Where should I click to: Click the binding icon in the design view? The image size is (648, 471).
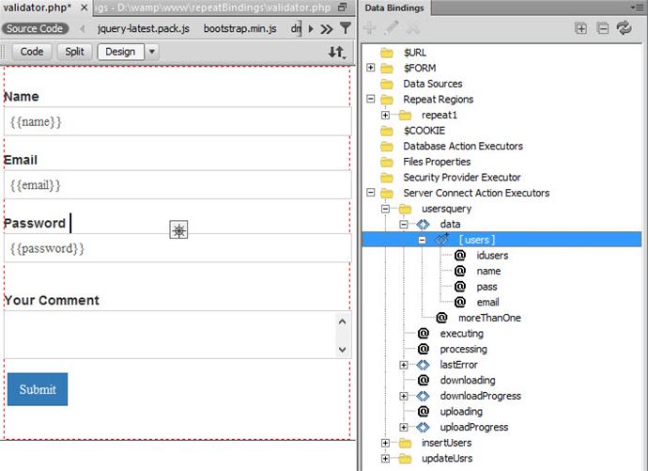[178, 229]
